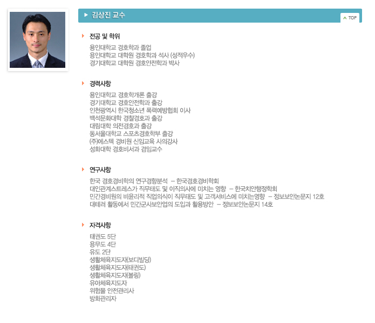The width and height of the screenshot is (375, 323).
Task: Click 용무도 4단 qualification
Action: [103, 244]
